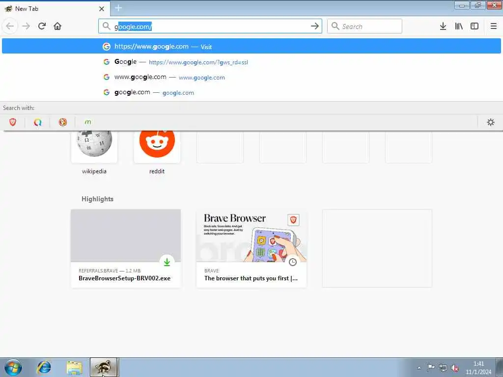This screenshot has width=503, height=377.
Task: Select the www.google.com suggestion row
Action: coord(251,77)
